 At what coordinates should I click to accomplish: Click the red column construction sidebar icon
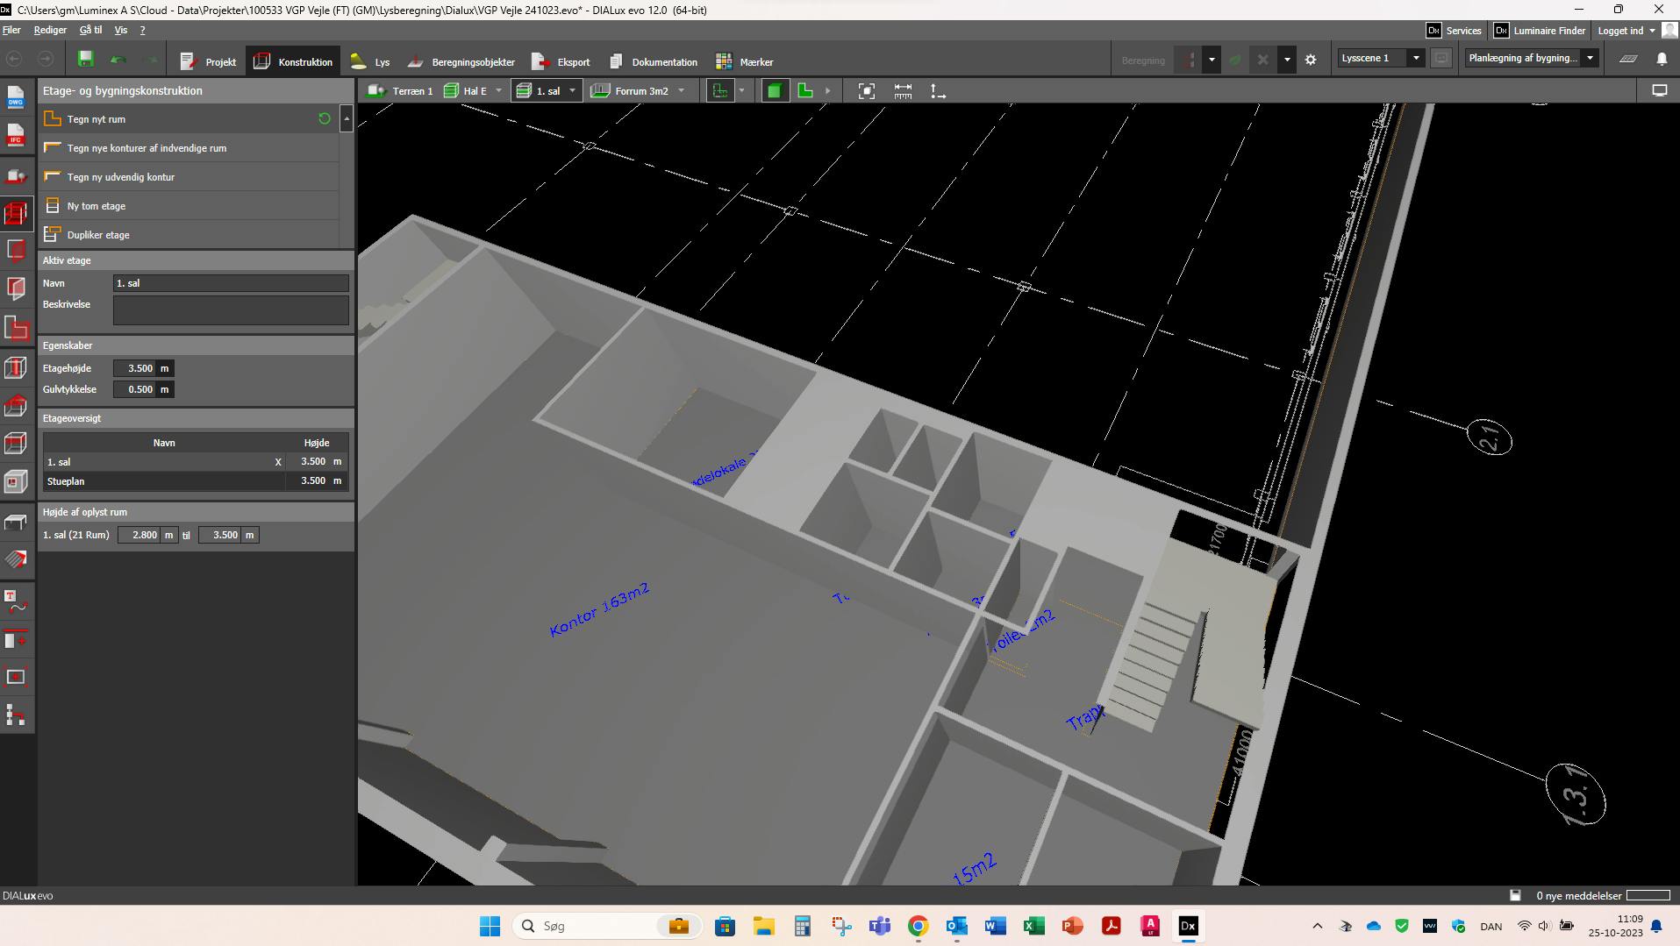point(16,367)
